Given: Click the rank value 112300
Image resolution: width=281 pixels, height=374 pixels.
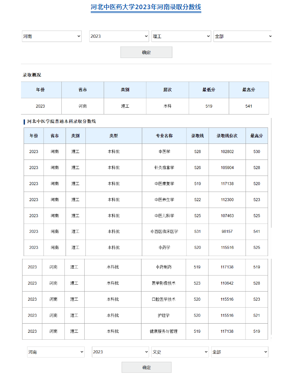Looking at the screenshot, I should 227,200.
